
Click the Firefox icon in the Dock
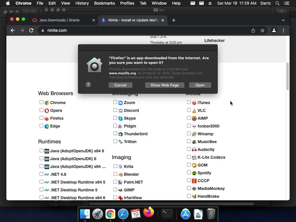[x=149, y=212]
